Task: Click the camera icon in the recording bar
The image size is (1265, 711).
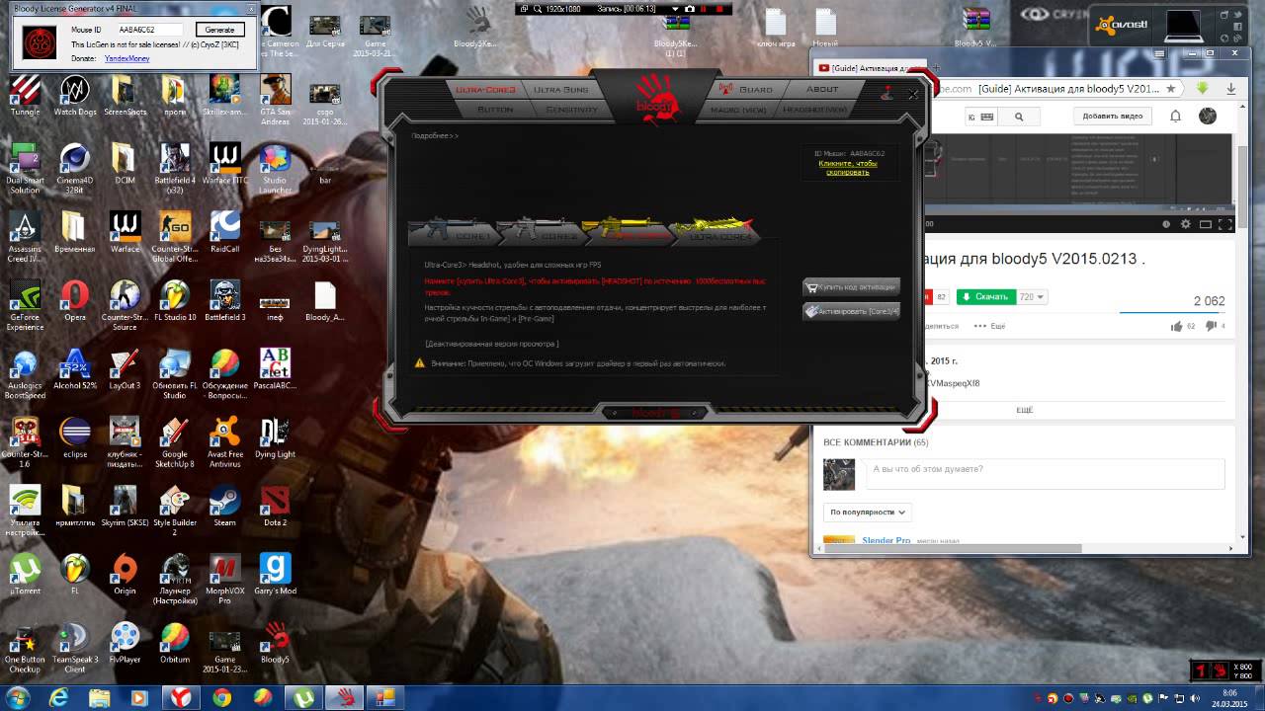Action: [690, 8]
